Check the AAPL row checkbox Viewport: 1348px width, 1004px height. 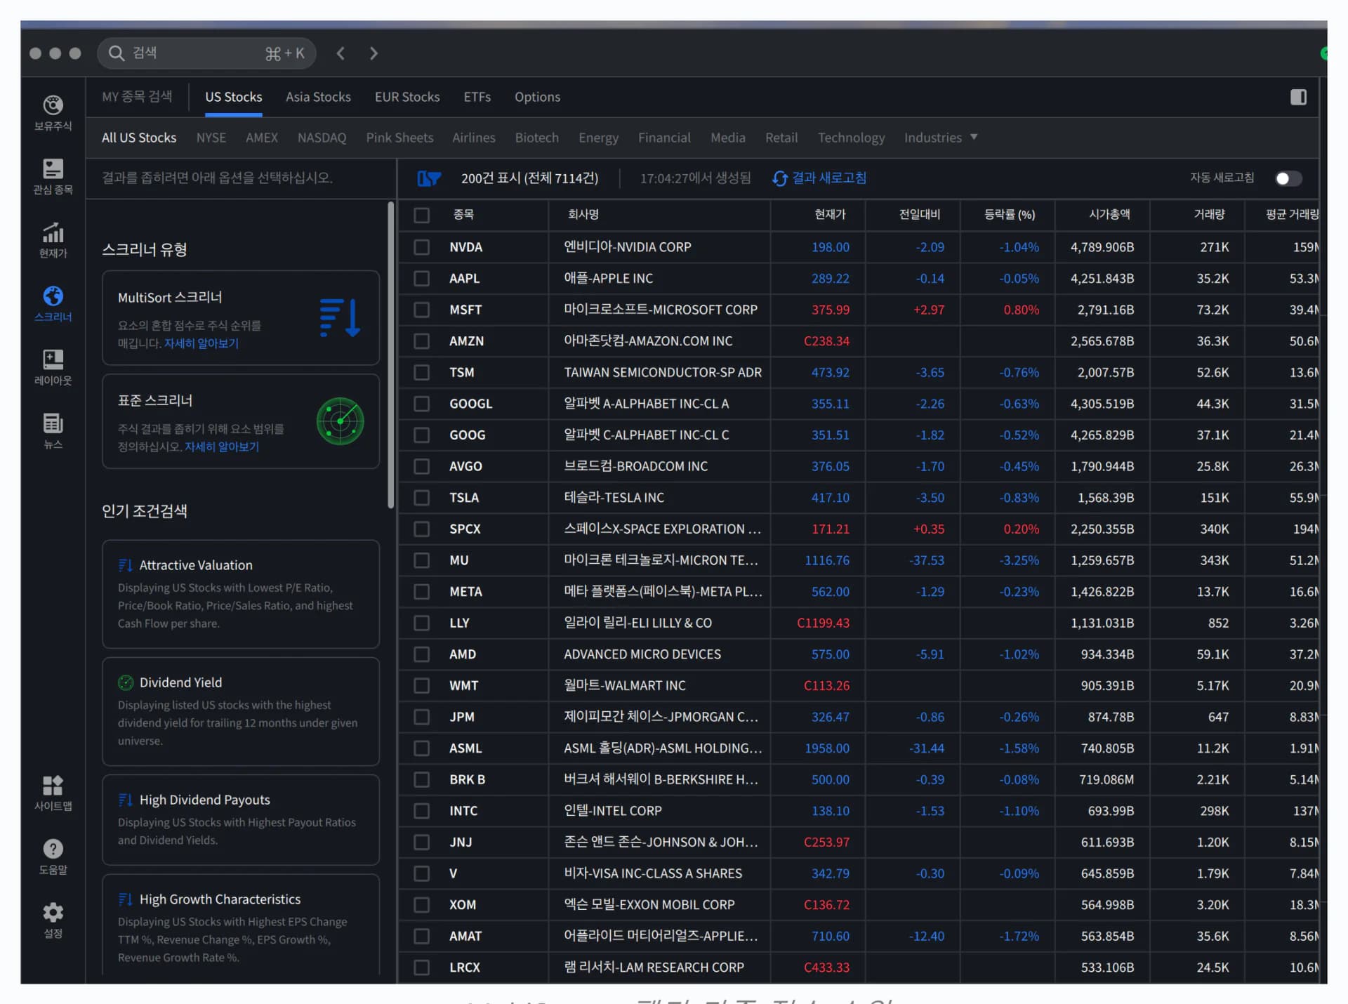coord(421,279)
